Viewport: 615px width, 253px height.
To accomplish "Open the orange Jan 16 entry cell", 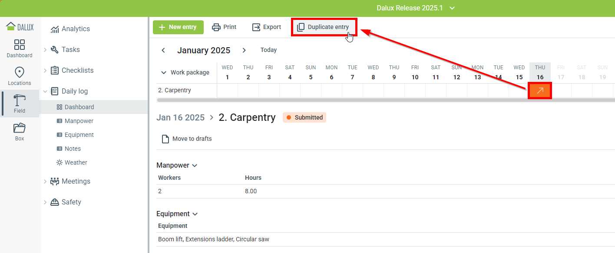I will tap(540, 91).
